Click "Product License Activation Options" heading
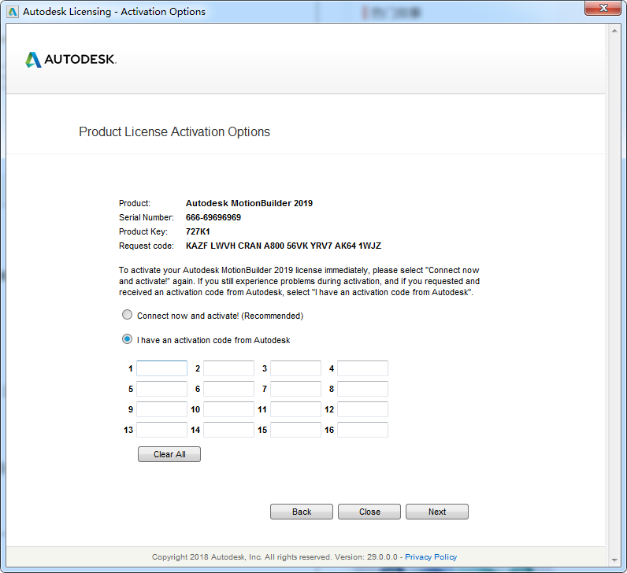The width and height of the screenshot is (627, 573). pos(174,132)
